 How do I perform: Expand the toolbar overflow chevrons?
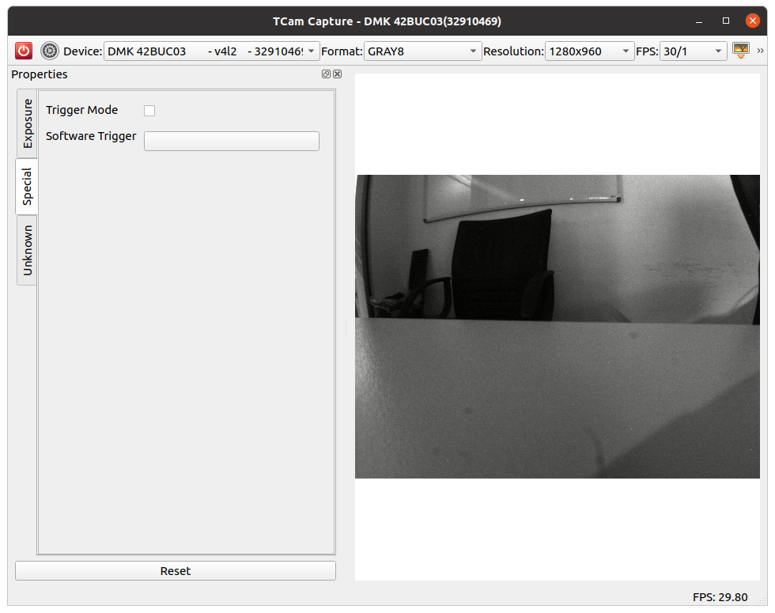coord(762,50)
